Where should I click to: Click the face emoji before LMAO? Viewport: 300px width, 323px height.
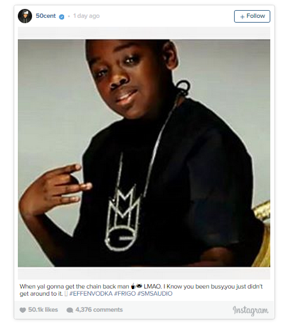[x=139, y=286]
